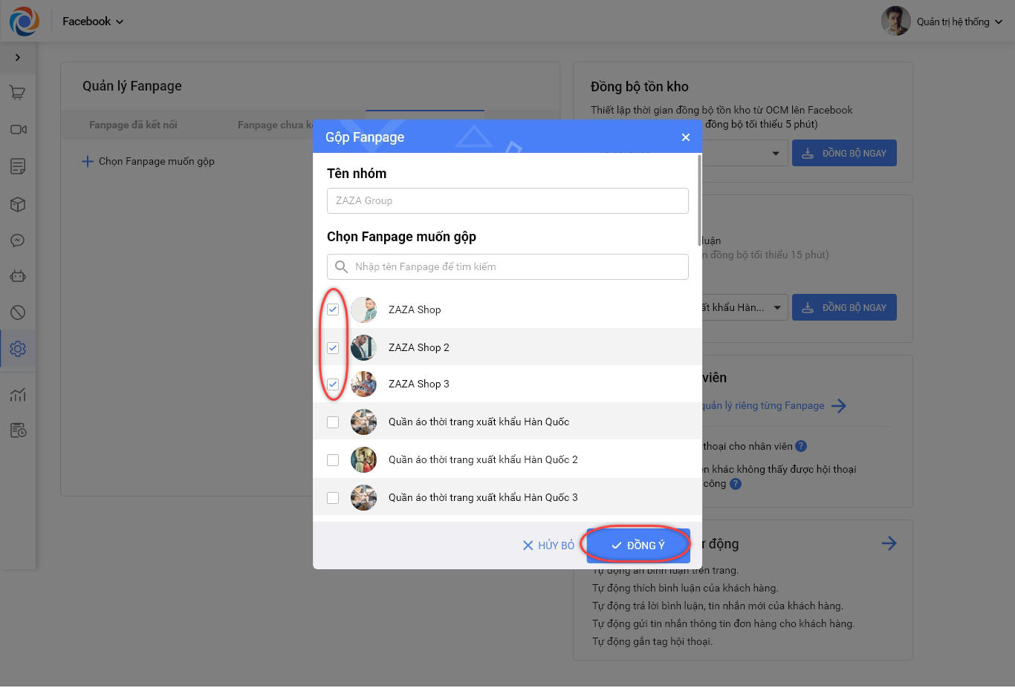Click the Tên nhóm group name field
Screen dimensions: 1015x688
[x=507, y=200]
